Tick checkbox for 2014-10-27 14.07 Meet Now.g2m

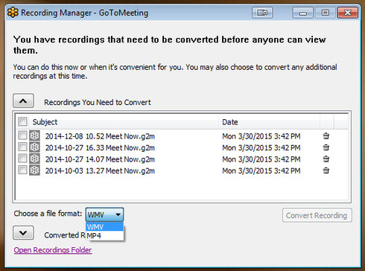(x=22, y=159)
